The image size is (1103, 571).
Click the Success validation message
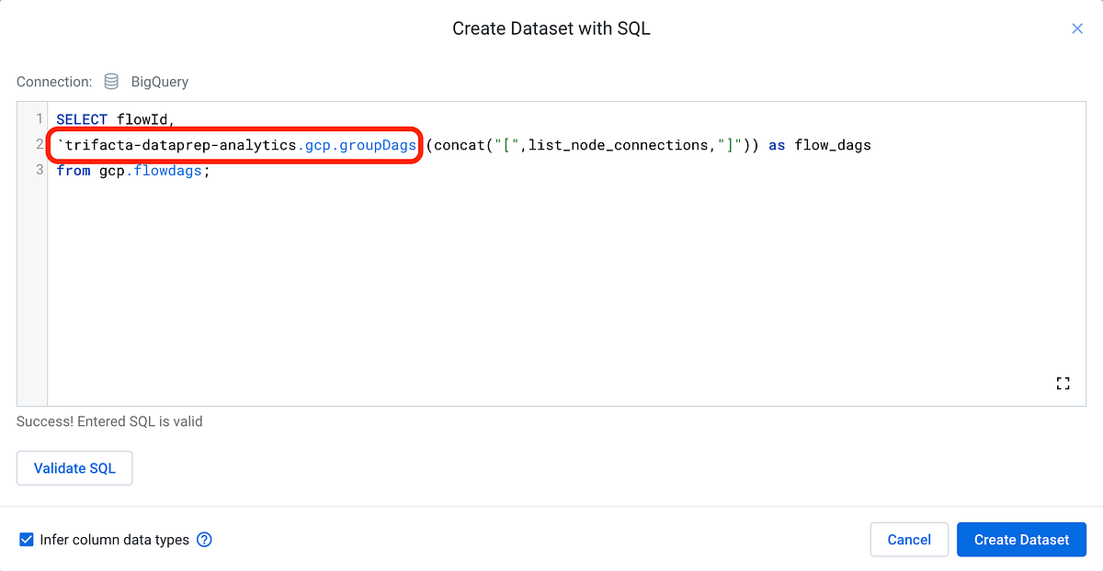click(108, 420)
